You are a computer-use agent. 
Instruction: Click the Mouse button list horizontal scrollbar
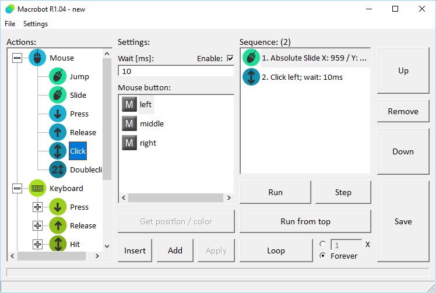175,198
